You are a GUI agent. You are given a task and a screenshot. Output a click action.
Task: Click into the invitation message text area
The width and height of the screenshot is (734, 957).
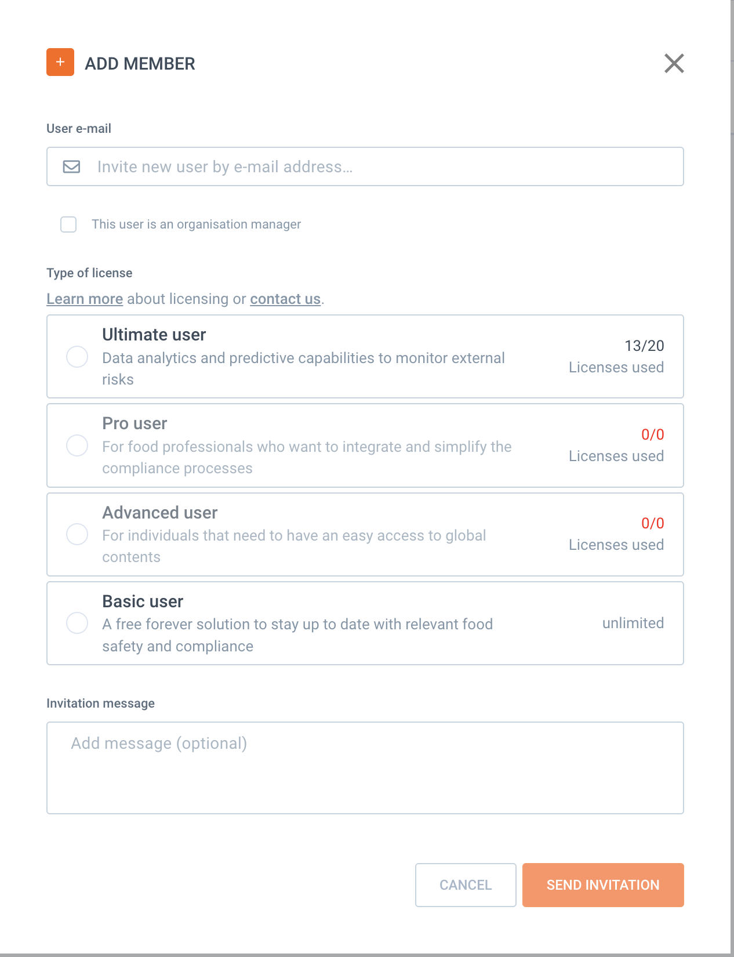365,768
